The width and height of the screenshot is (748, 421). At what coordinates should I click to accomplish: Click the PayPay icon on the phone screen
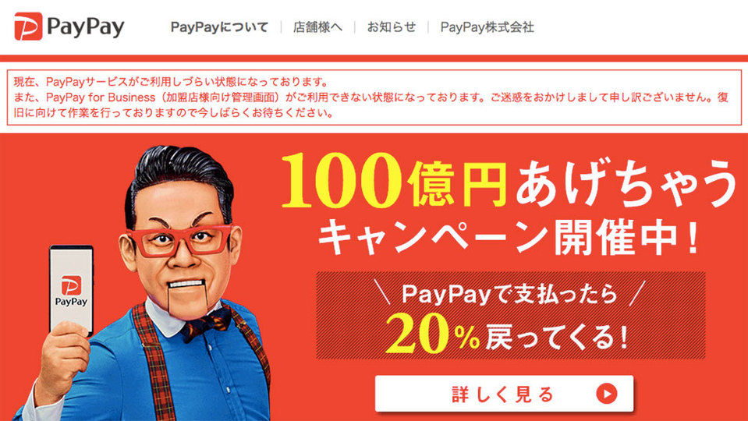71,285
